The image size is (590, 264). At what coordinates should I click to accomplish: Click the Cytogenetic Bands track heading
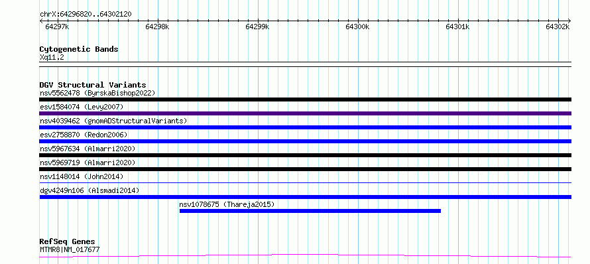pyautogui.click(x=79, y=49)
